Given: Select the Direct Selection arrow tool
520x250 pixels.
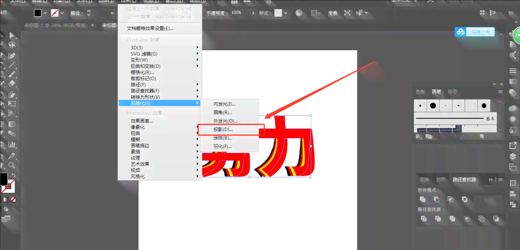Looking at the screenshot, I should pyautogui.click(x=13, y=36).
